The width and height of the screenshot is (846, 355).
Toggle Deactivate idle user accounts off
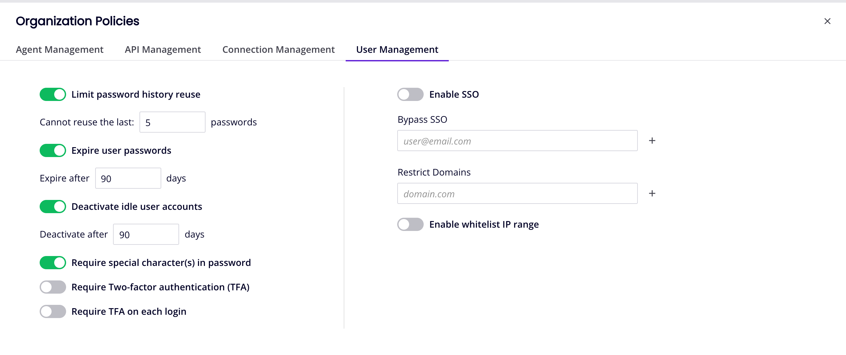coord(53,207)
